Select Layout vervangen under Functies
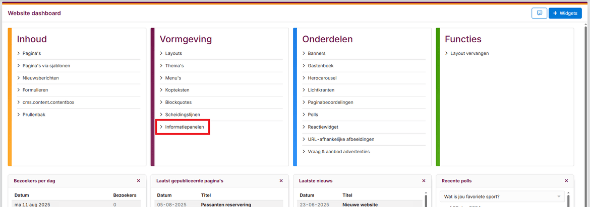The image size is (590, 207). pyautogui.click(x=469, y=53)
